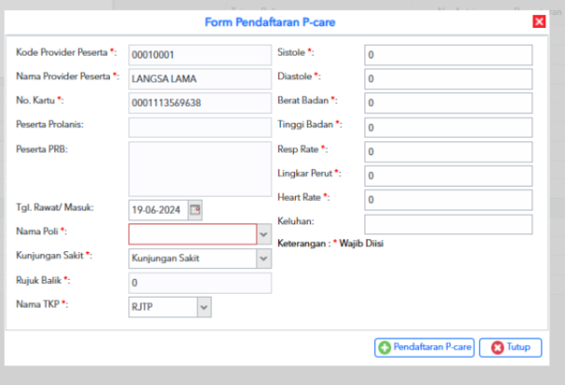Focus the Kode Provider Peserta field
This screenshot has height=385, width=565.
(x=200, y=55)
